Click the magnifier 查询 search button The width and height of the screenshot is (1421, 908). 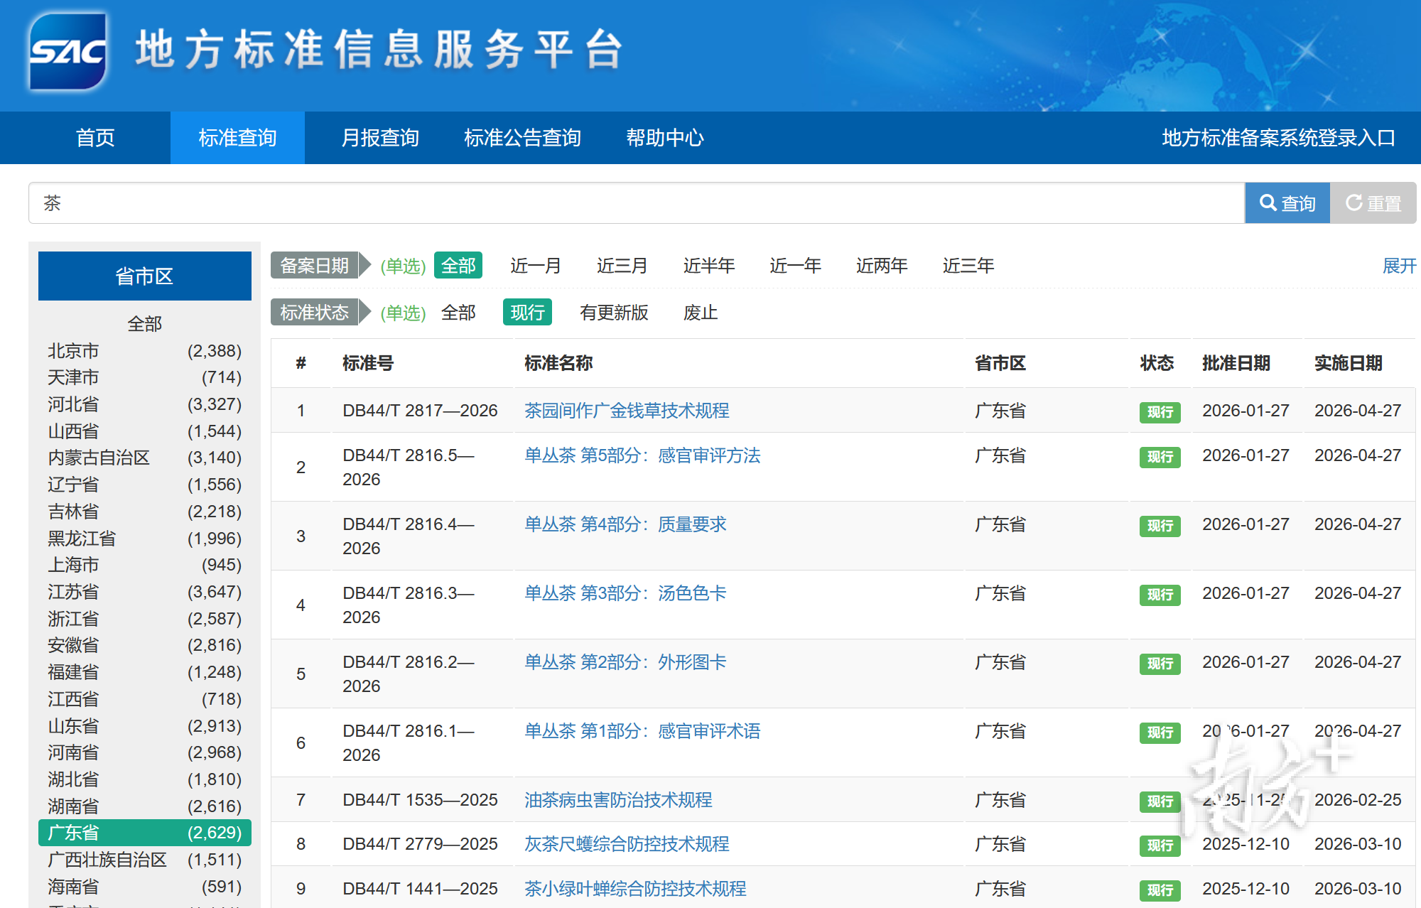click(x=1287, y=203)
